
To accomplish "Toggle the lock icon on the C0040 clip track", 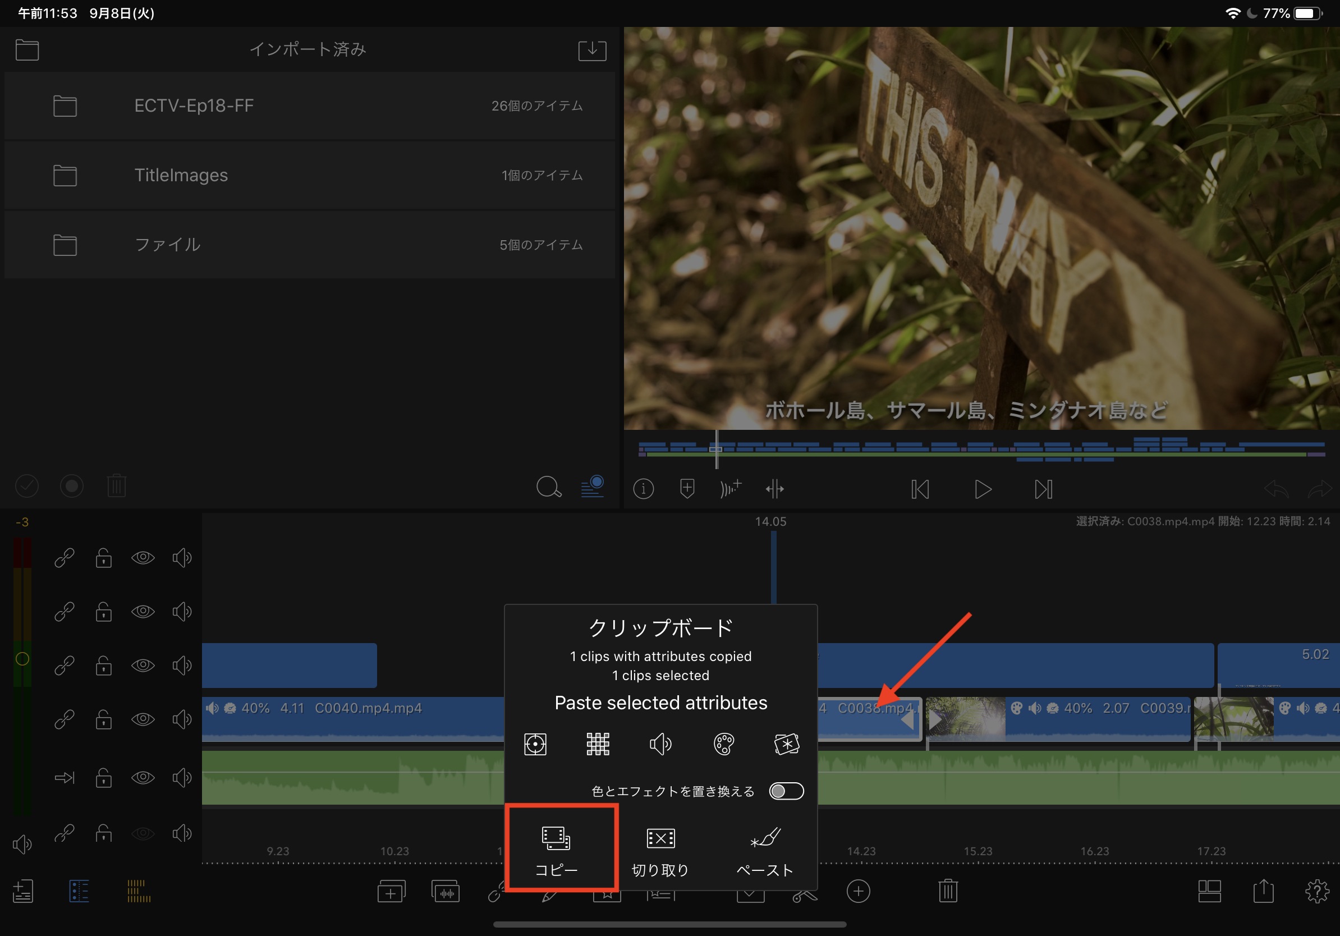I will pos(104,719).
